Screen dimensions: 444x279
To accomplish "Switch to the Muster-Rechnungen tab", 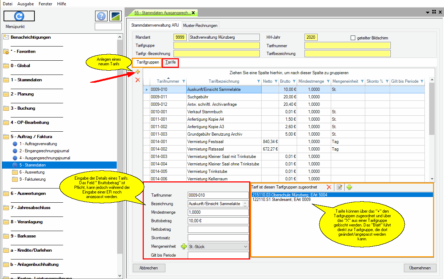I will tap(200, 25).
